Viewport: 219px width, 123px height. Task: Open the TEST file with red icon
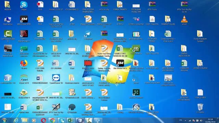(40, 6)
